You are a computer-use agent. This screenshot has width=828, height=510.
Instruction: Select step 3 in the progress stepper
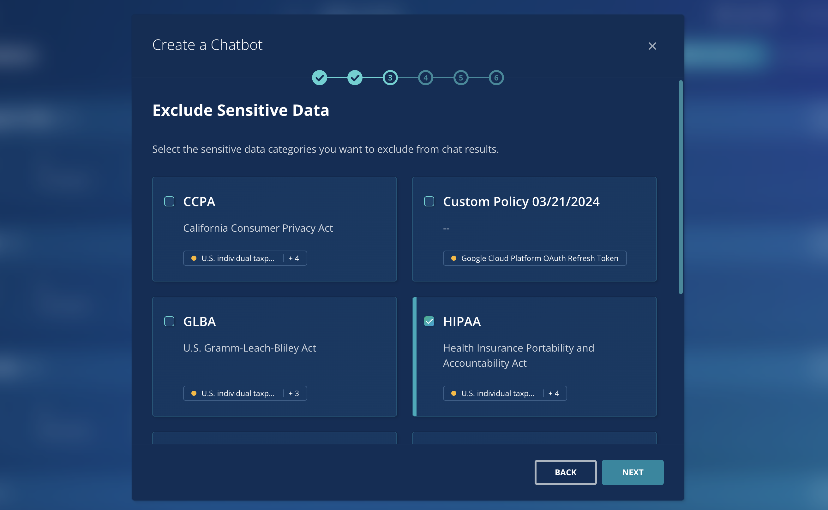click(390, 78)
